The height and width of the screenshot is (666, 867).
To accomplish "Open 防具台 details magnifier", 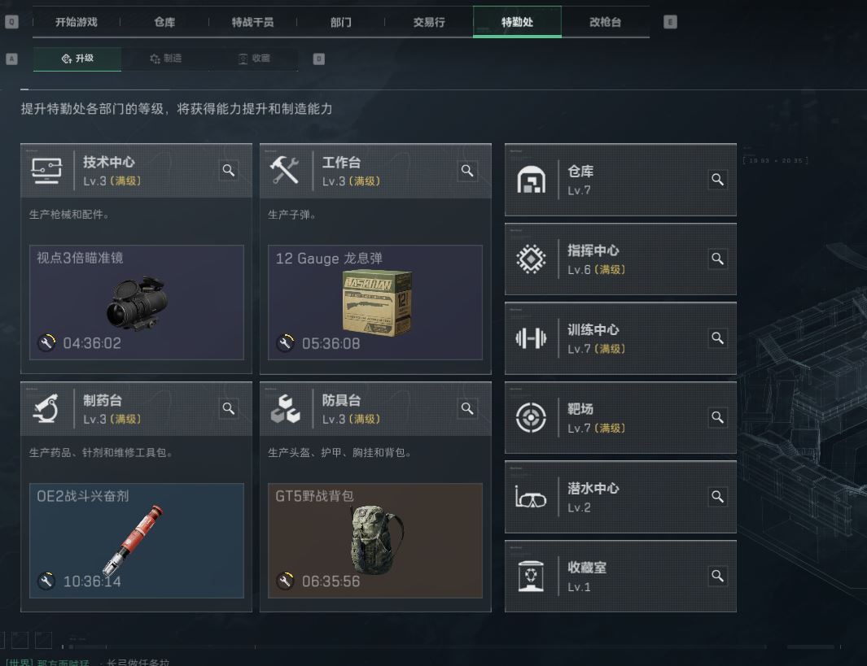I will click(x=467, y=409).
